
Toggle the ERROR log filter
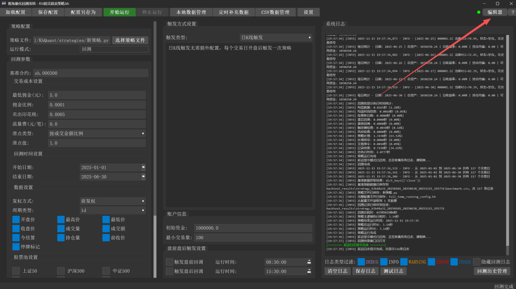[x=431, y=262]
